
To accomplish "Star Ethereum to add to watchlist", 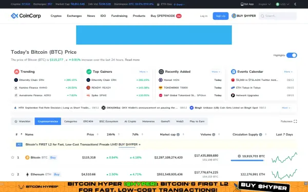I will [x=13, y=174].
